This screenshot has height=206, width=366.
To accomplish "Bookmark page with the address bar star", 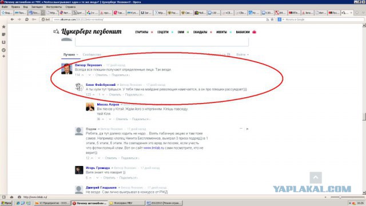I will (x=272, y=19).
